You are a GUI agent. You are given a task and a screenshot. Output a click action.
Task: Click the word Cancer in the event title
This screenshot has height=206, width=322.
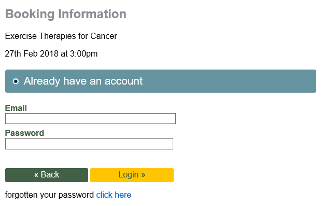[x=104, y=36]
